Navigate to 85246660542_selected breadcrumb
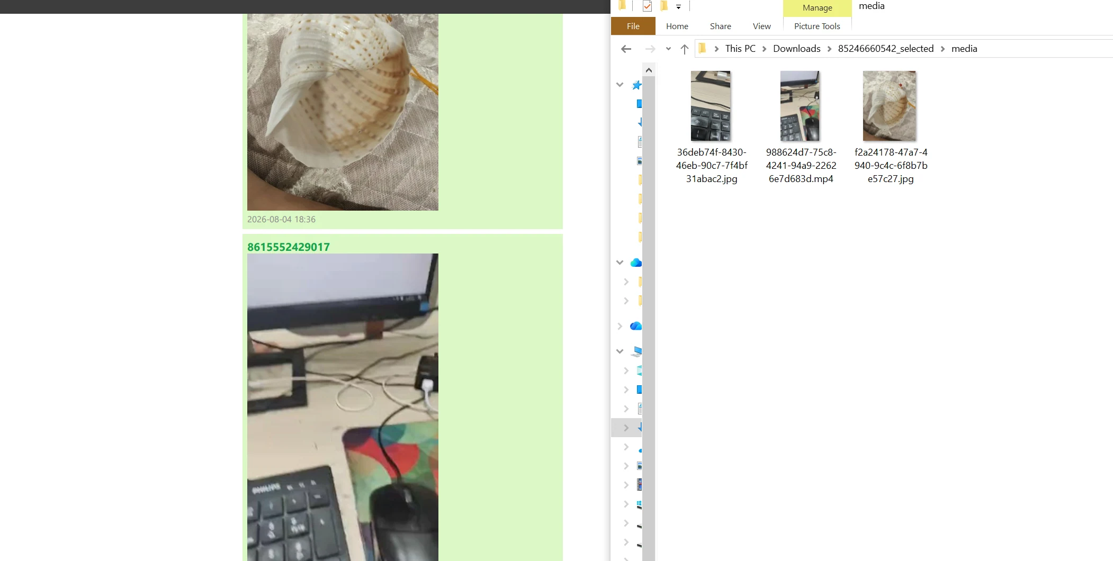The height and width of the screenshot is (561, 1113). pos(886,49)
